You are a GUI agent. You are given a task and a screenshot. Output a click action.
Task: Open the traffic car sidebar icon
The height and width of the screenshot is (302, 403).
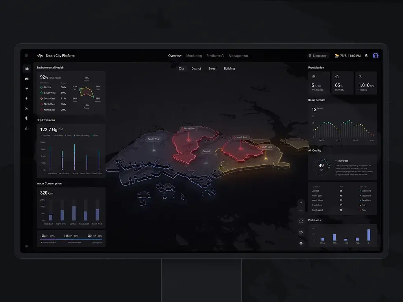[27, 79]
